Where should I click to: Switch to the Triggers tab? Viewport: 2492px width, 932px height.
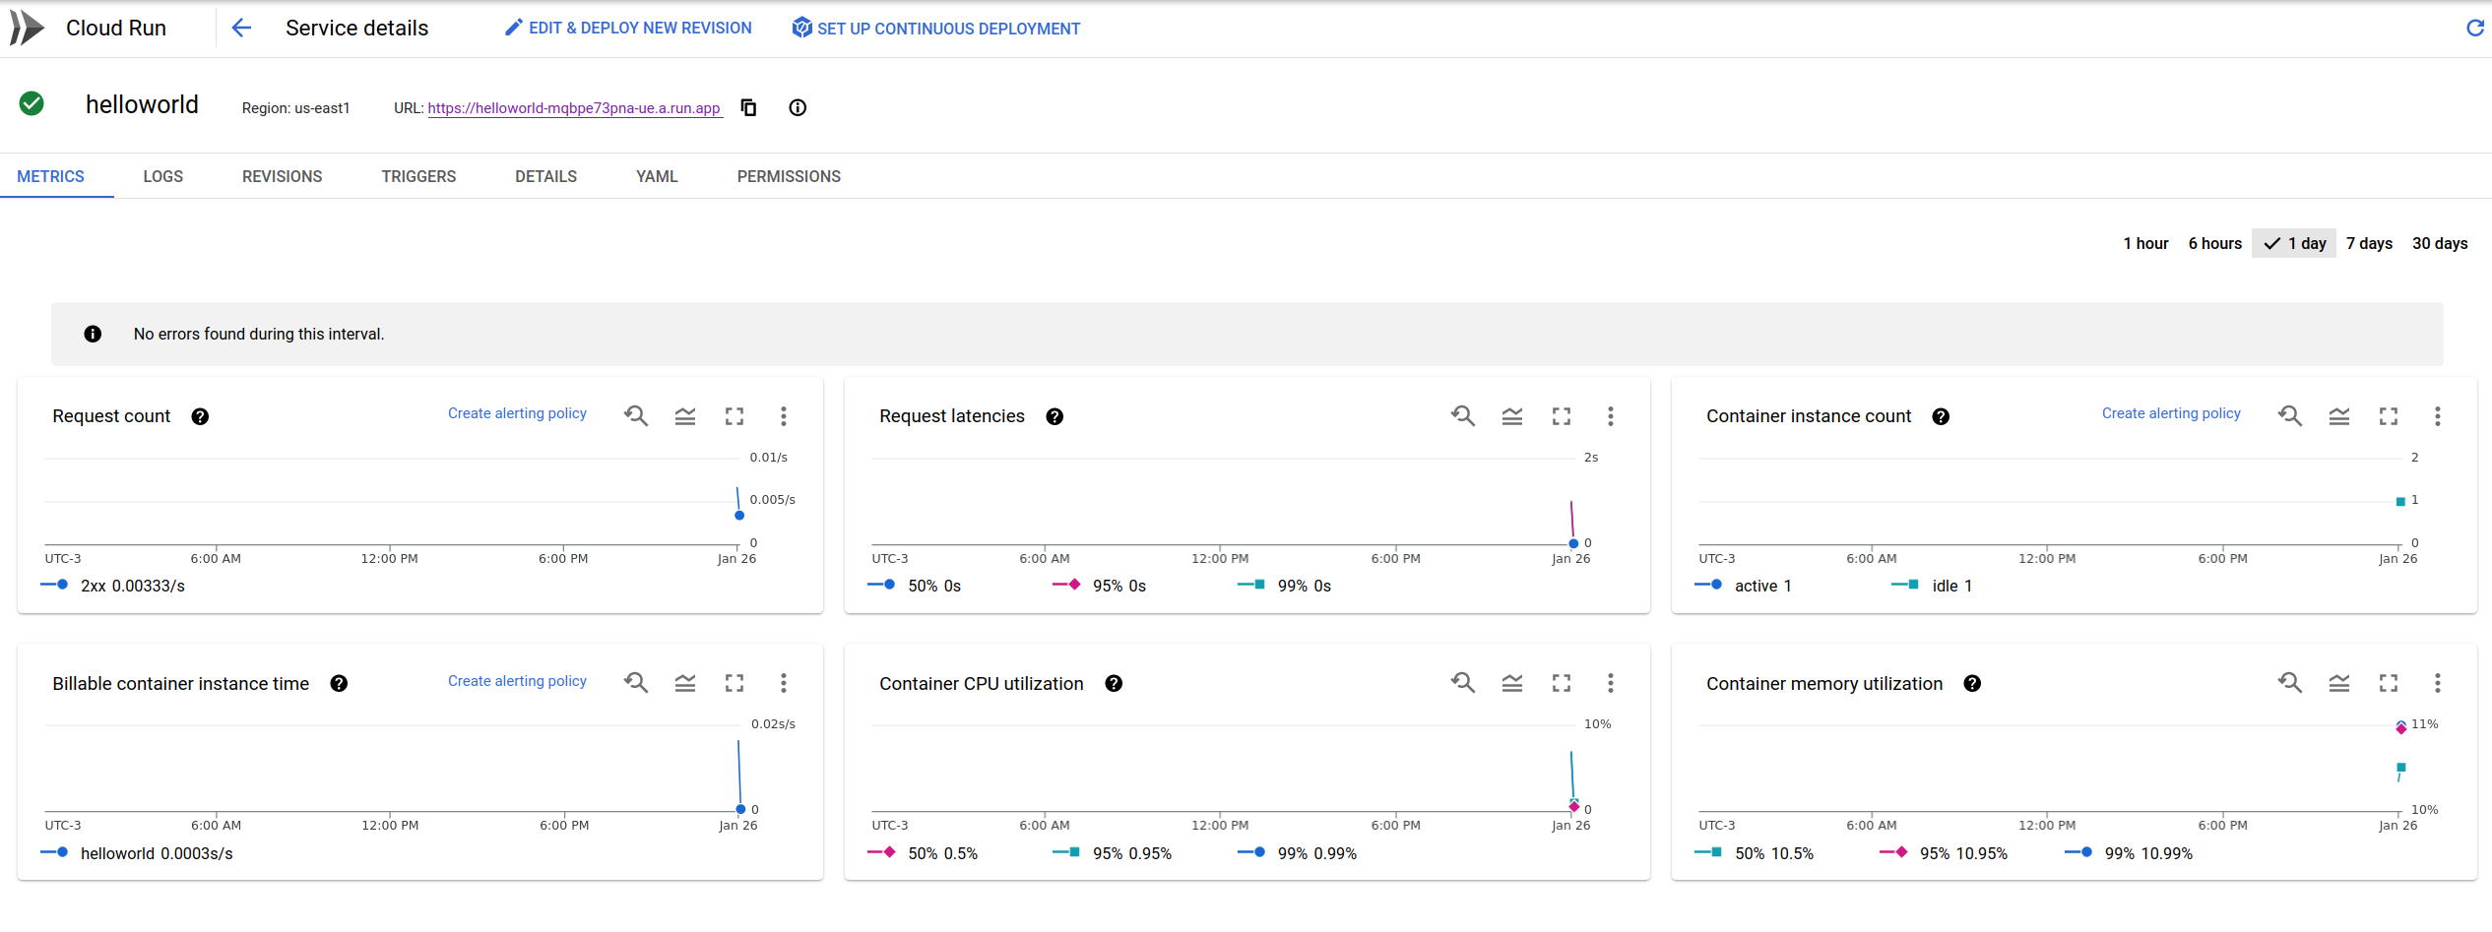click(x=418, y=176)
